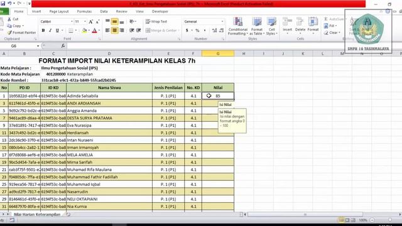Screen dimensions: 402x226
Task: Click the Accounting dollar format icon
Action: coord(187,31)
